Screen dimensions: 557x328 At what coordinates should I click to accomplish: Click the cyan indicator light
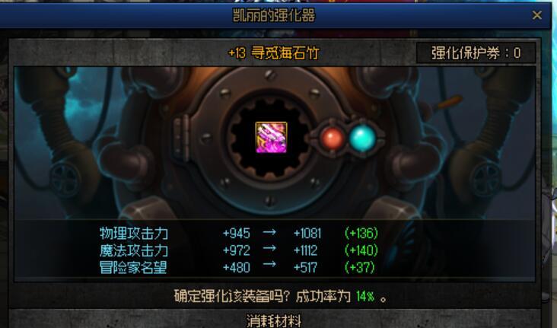tap(362, 138)
